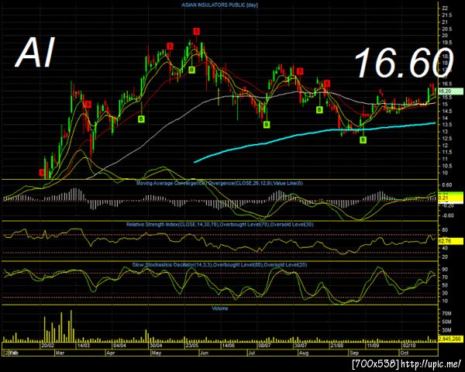
Task: Select the 04/04 date label on time axis
Action: (119, 346)
